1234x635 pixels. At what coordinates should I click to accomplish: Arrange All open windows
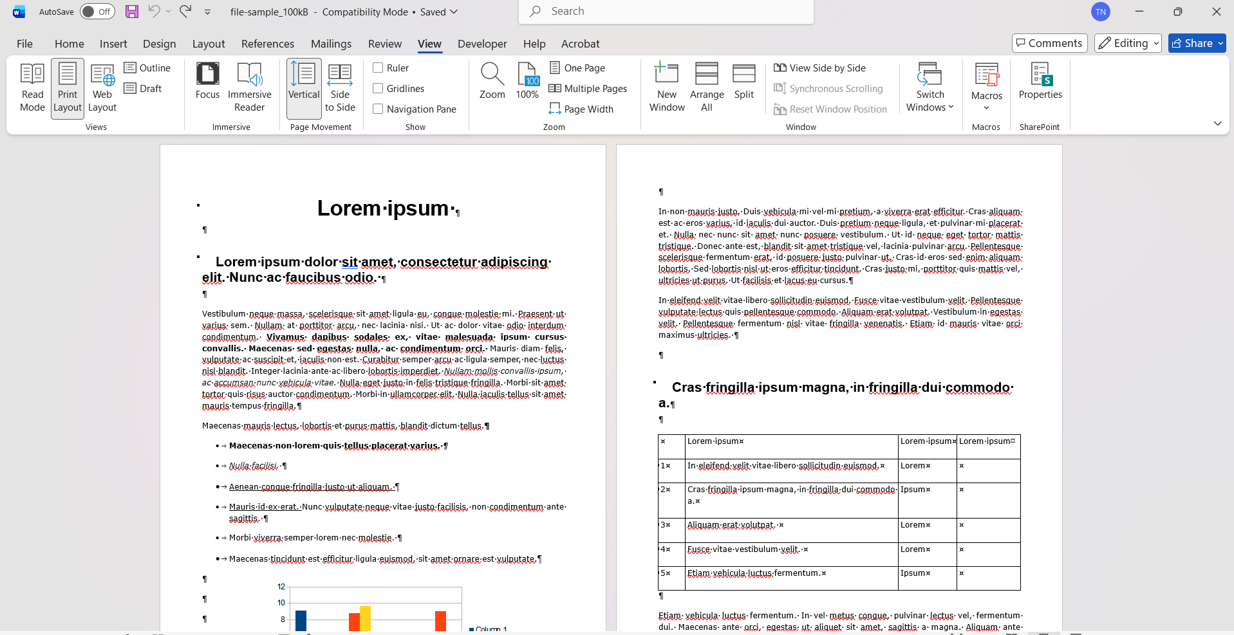[707, 88]
